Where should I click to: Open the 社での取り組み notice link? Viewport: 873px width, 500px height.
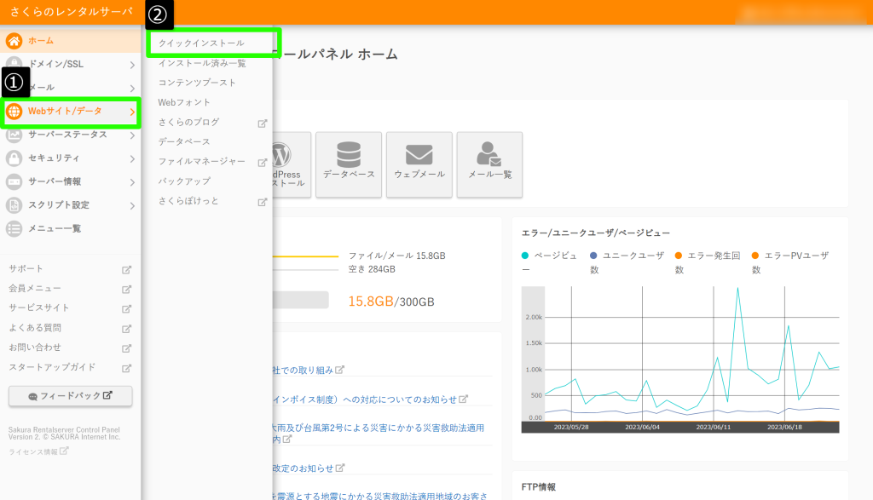pos(309,371)
